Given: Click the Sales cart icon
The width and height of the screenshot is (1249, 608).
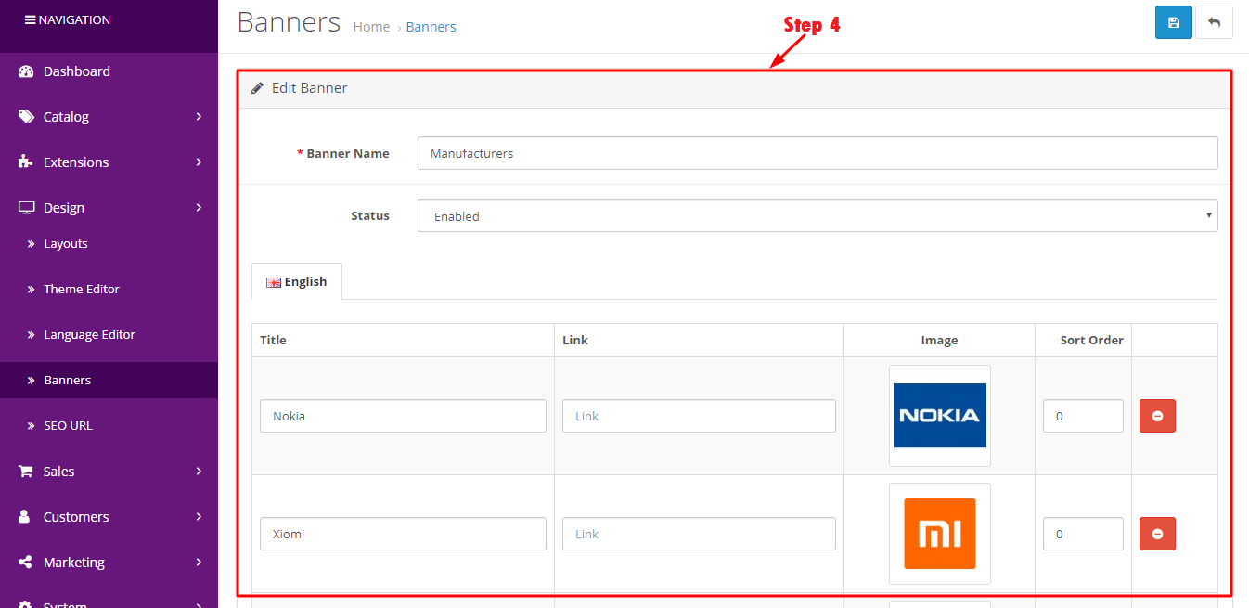Looking at the screenshot, I should [26, 472].
